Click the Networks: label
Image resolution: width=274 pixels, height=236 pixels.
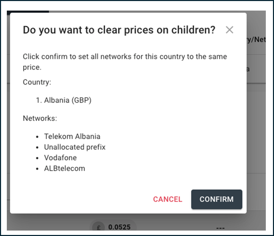[x=40, y=118]
